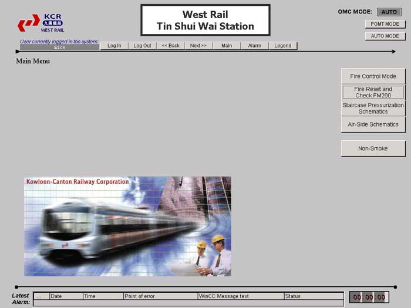Advance with the Next >> button
Viewport: 411px width, 308px height.
point(198,46)
